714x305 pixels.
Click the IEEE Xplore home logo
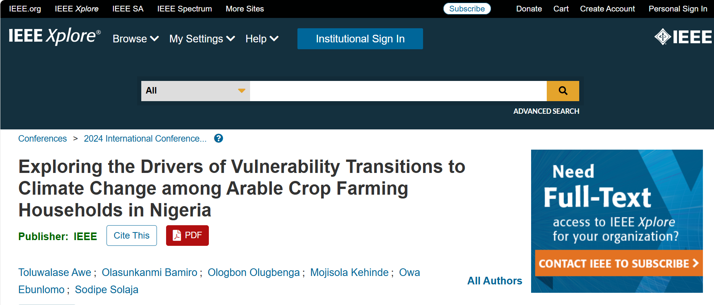point(55,36)
